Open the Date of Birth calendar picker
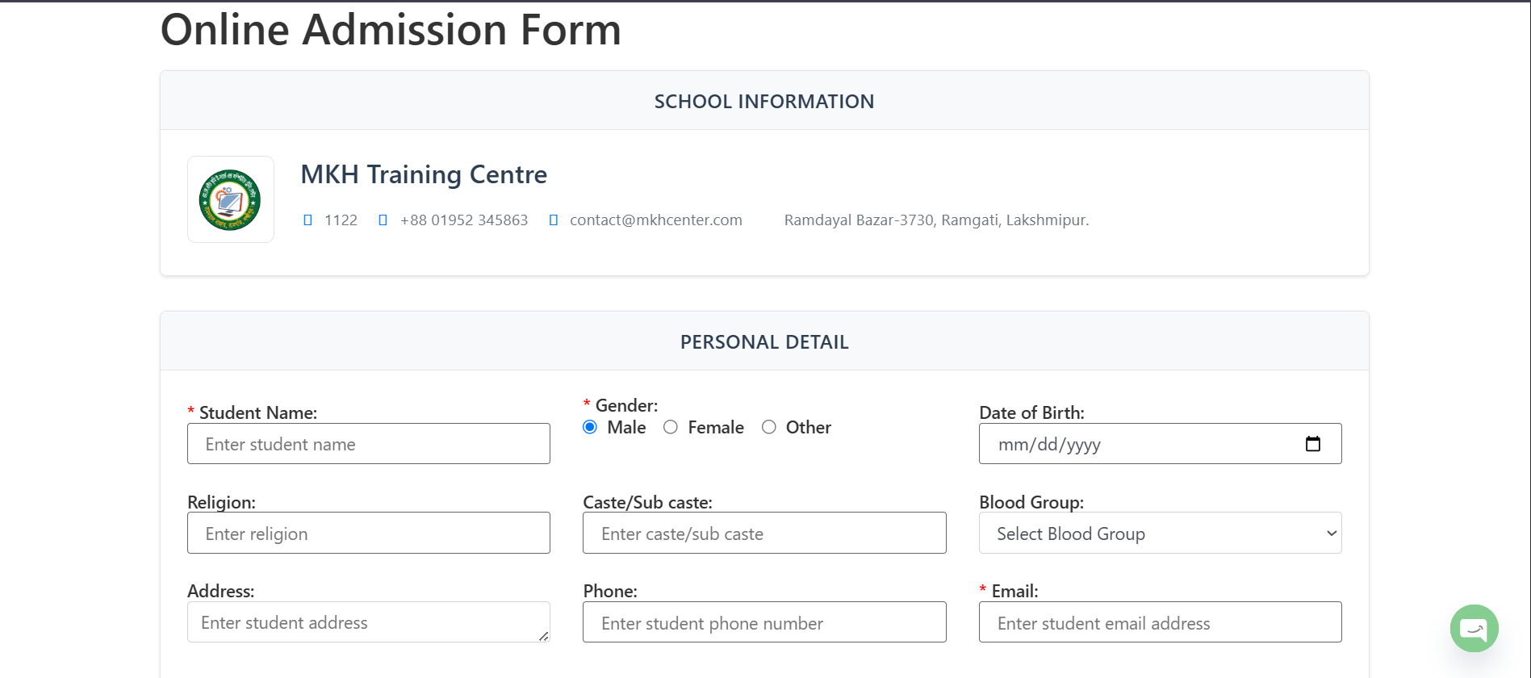Screen dimensions: 1531x678 point(1313,444)
